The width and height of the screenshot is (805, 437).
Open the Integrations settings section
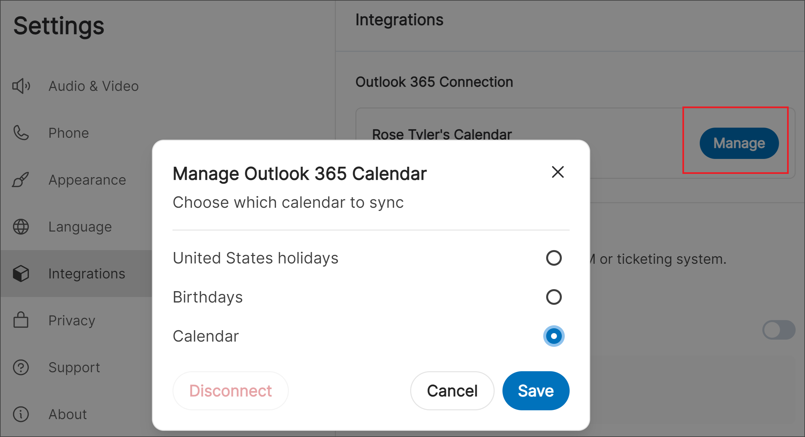coord(87,273)
